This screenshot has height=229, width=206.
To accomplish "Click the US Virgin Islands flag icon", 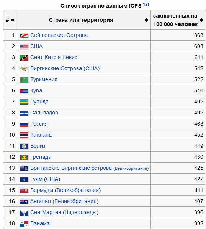I will [x=24, y=69].
